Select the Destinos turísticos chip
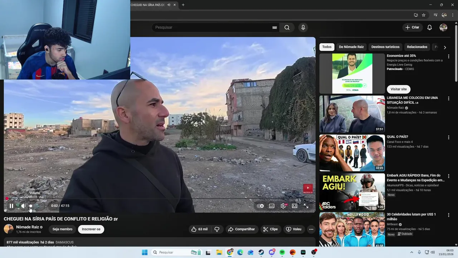 click(x=385, y=47)
